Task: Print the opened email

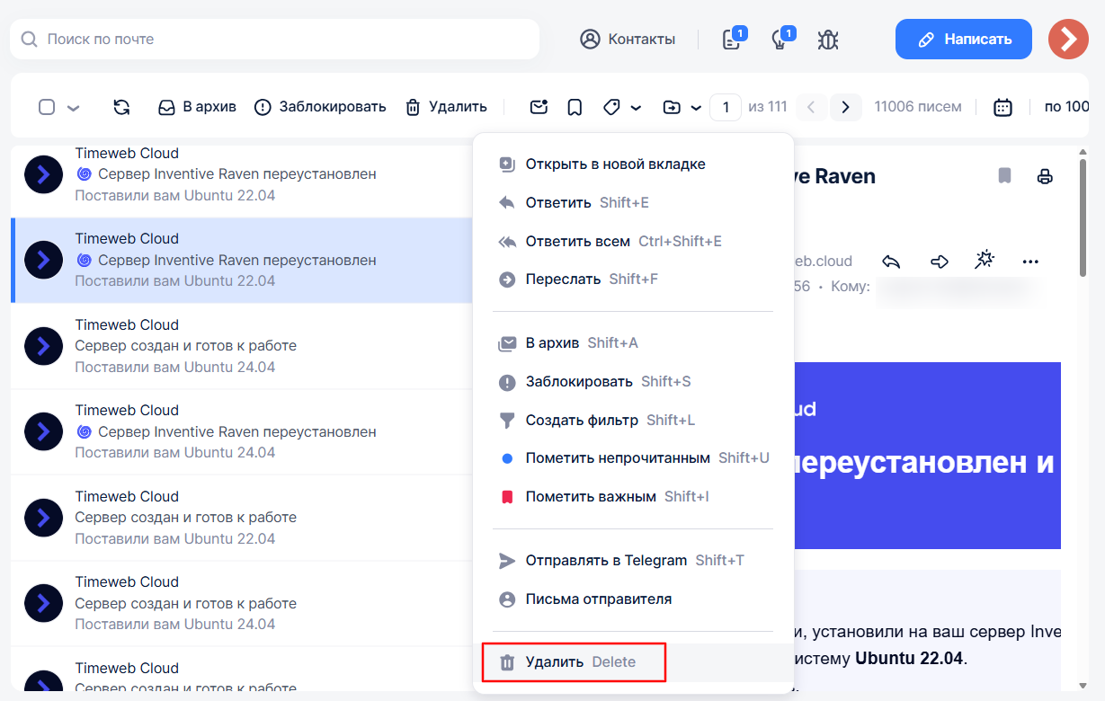Action: (1045, 176)
